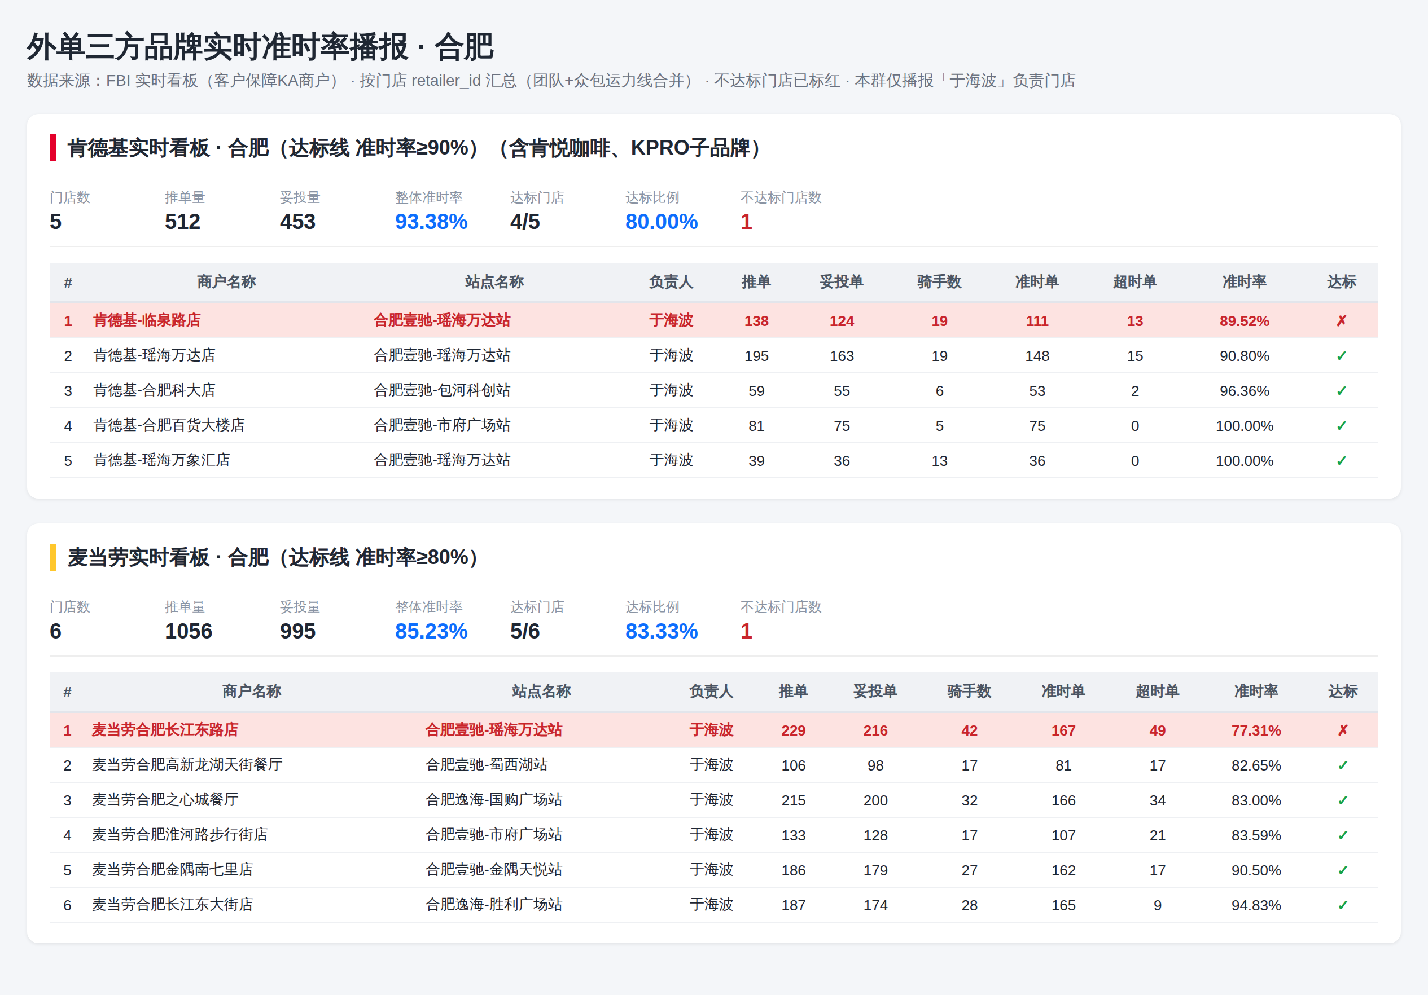The image size is (1428, 995).
Task: Click the green checkmark on 麦当劳合肥淮河路步行街店 row
Action: 1342,835
